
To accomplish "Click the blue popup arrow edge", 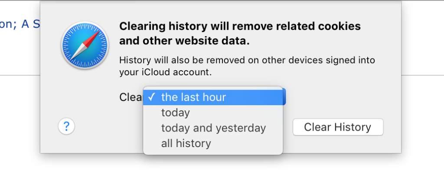I will point(284,97).
